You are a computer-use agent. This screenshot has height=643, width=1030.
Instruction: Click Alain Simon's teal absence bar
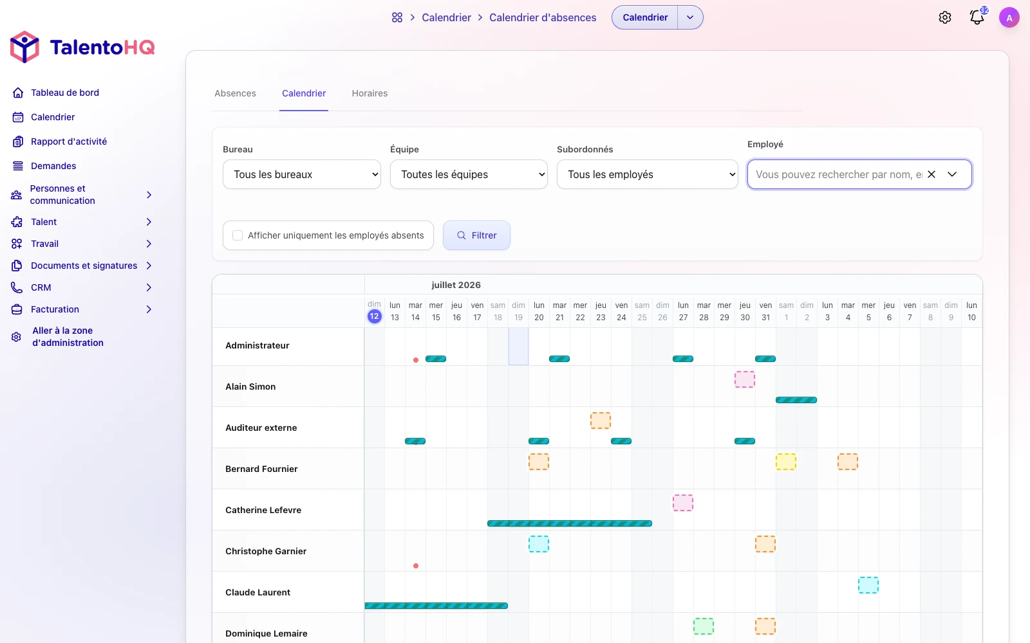click(796, 400)
